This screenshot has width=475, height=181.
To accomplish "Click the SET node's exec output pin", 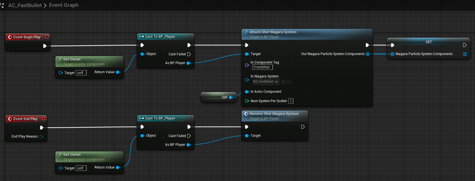I will (x=464, y=45).
